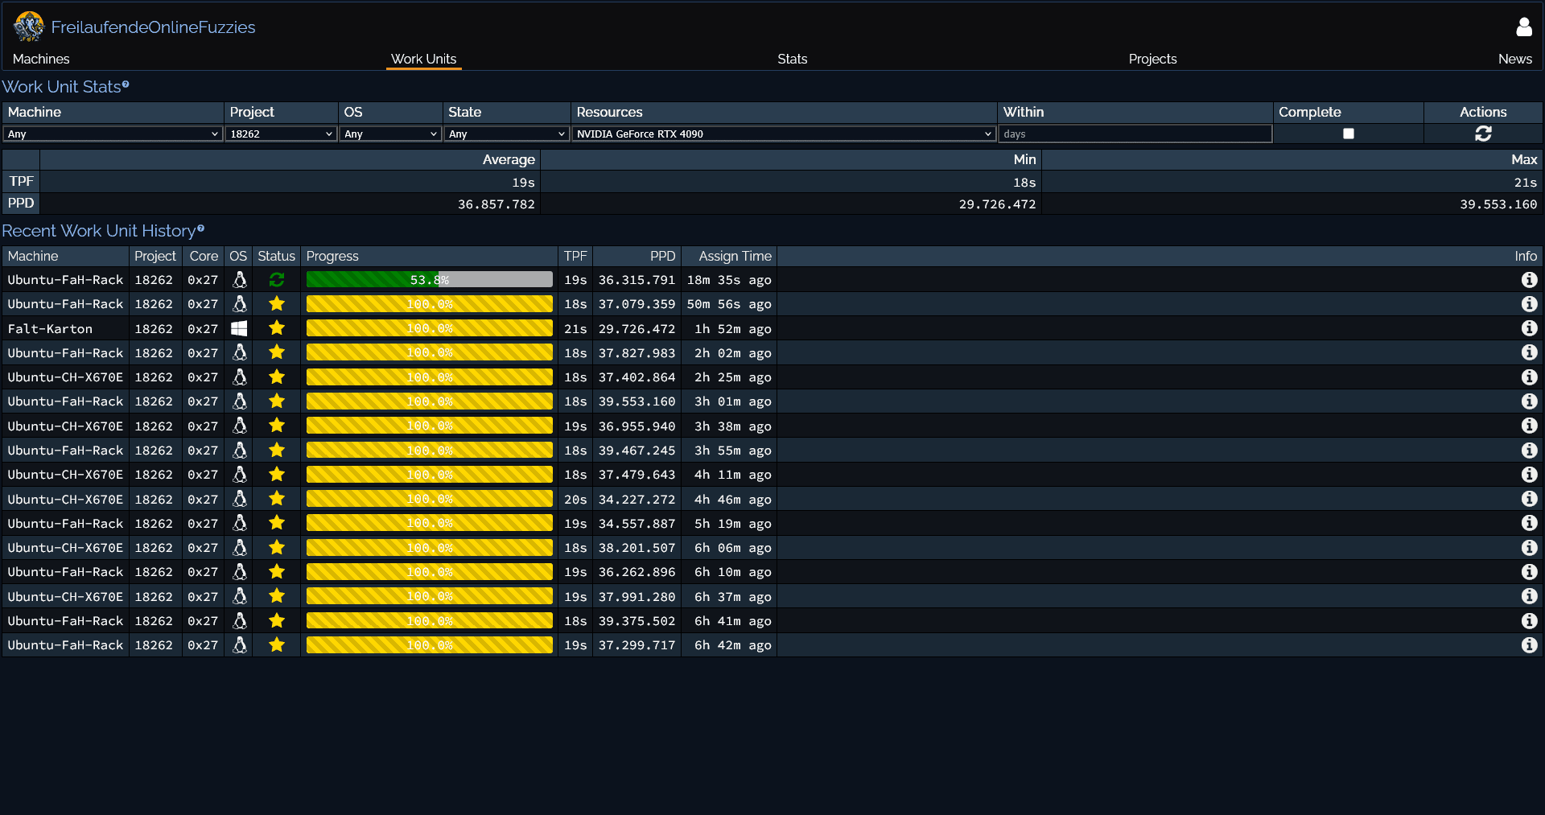Open the State filter dropdown
The width and height of the screenshot is (1545, 815).
(506, 134)
